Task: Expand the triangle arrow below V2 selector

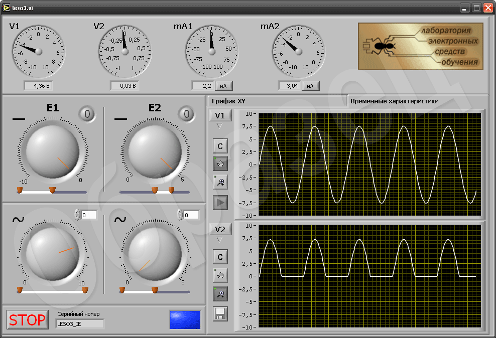Action: pyautogui.click(x=219, y=240)
